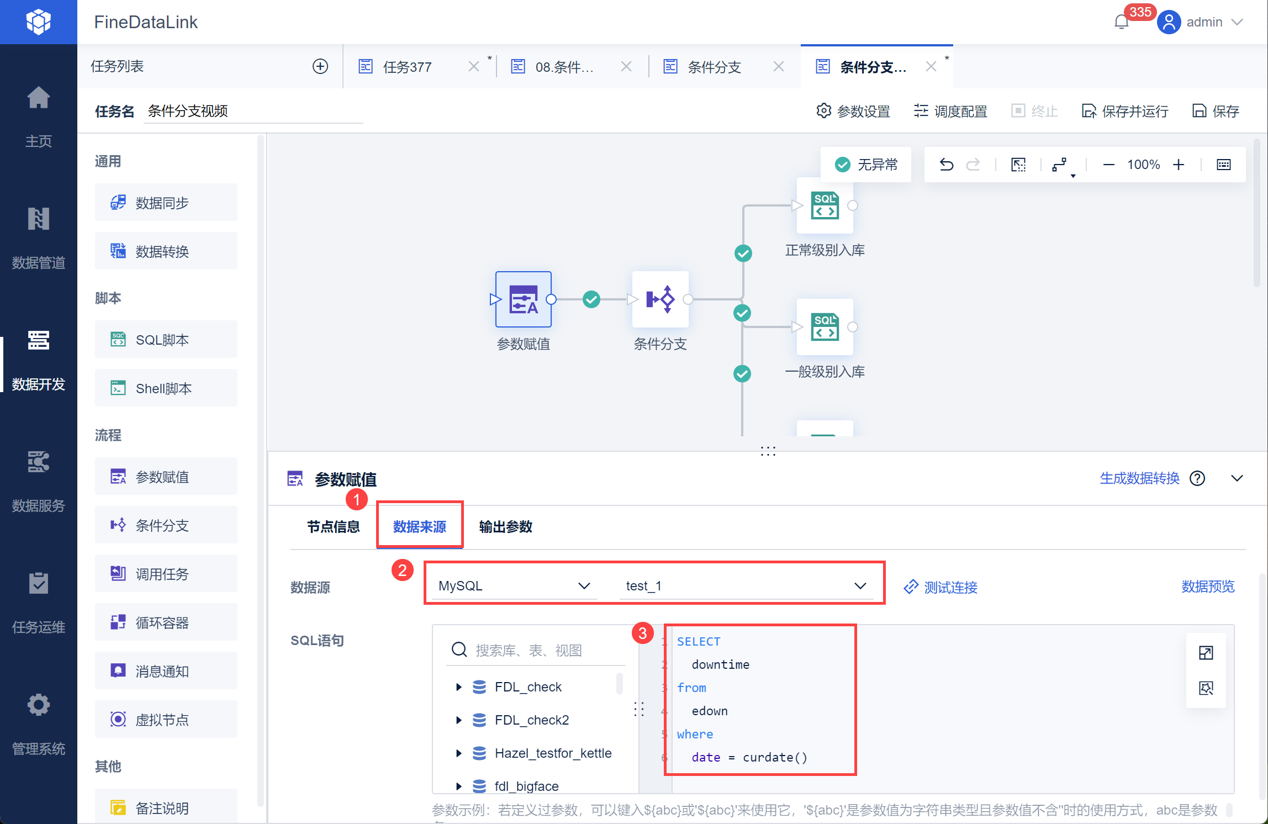The height and width of the screenshot is (824, 1268).
Task: Open the 数据开发 sidebar section
Action: pos(39,359)
